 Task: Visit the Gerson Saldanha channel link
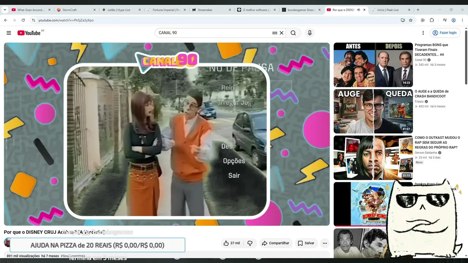tap(426, 153)
